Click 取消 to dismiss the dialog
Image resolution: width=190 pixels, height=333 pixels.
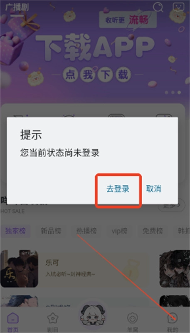[x=153, y=189]
